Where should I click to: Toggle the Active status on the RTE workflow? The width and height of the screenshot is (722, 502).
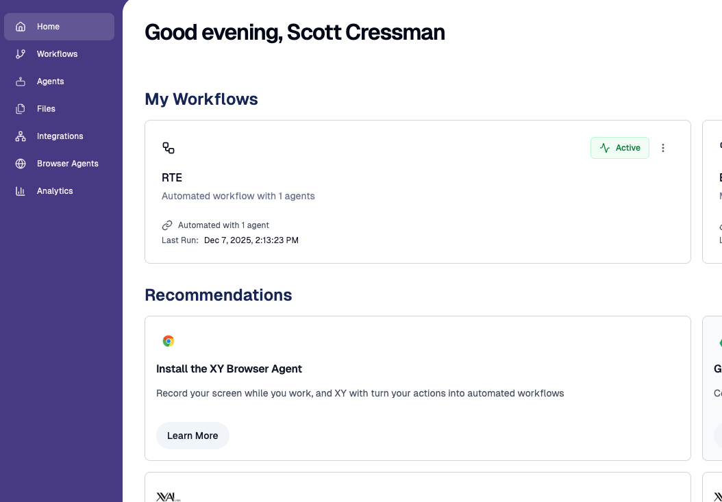[x=619, y=148]
